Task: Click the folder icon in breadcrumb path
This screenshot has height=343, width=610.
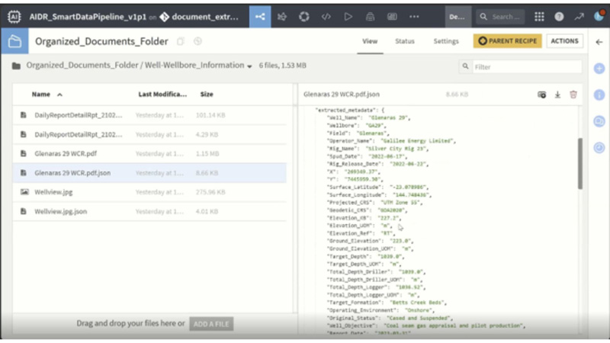Action: [16, 66]
